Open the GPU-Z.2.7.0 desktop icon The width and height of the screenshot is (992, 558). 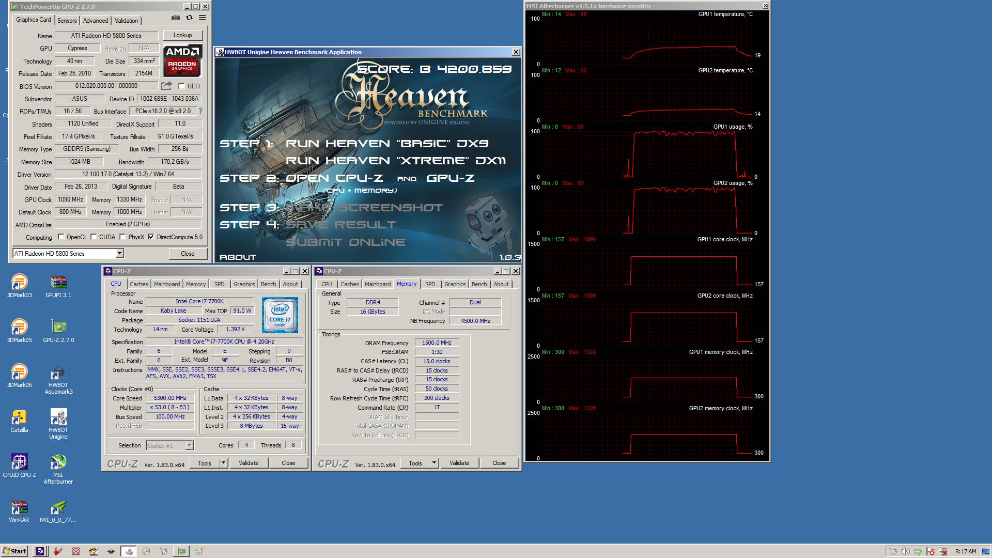coord(58,331)
